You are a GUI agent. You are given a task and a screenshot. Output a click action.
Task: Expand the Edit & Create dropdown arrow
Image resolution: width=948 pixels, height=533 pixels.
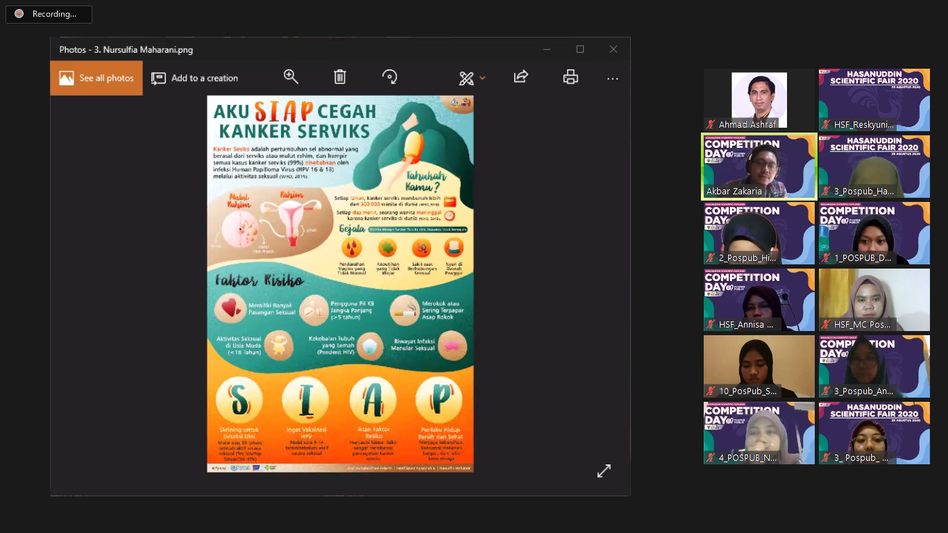pos(482,78)
